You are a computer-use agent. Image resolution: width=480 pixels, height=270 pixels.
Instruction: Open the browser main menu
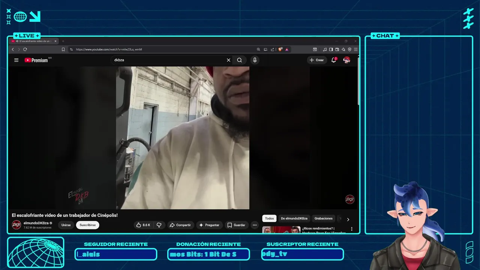click(355, 49)
